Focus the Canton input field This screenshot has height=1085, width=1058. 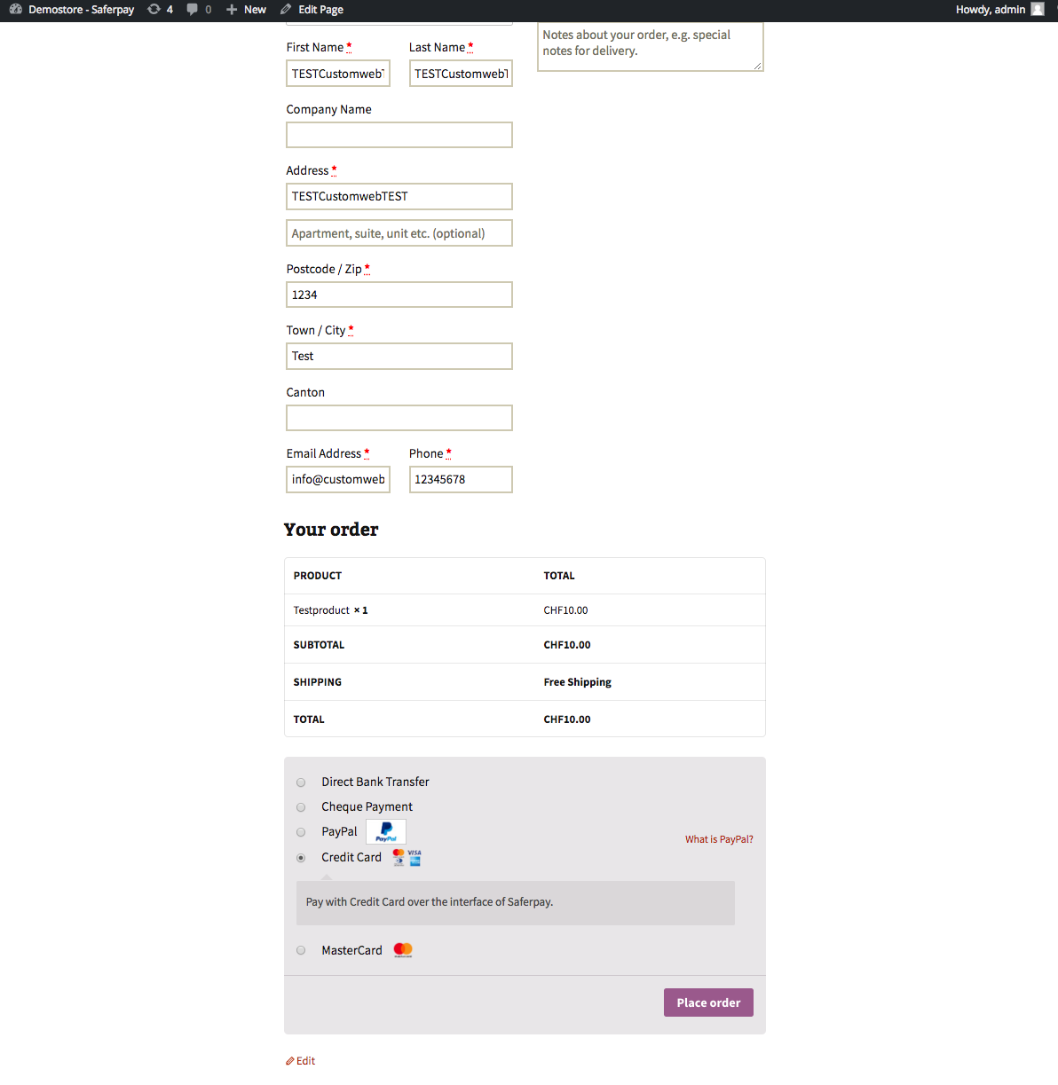(x=399, y=418)
